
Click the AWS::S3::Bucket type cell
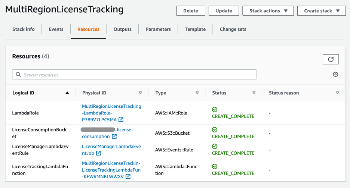172,133
